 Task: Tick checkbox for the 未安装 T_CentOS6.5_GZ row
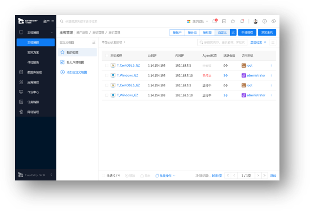click(107, 65)
